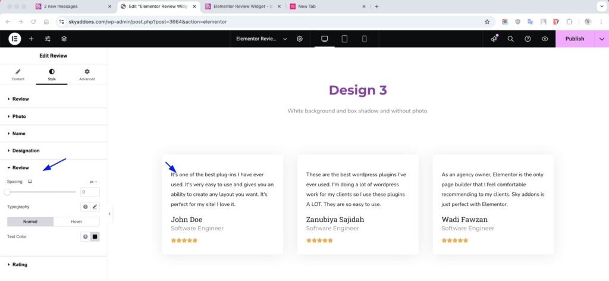
Task: Open Site Settings sliders icon
Action: (x=48, y=39)
